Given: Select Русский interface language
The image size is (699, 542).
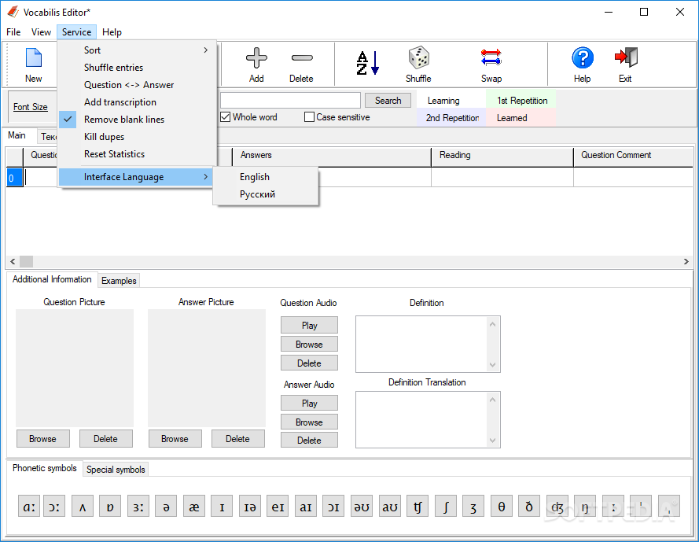Looking at the screenshot, I should point(266,194).
